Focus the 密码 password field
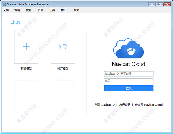Image resolution: width=173 pixels, height=134 pixels. 129,81
